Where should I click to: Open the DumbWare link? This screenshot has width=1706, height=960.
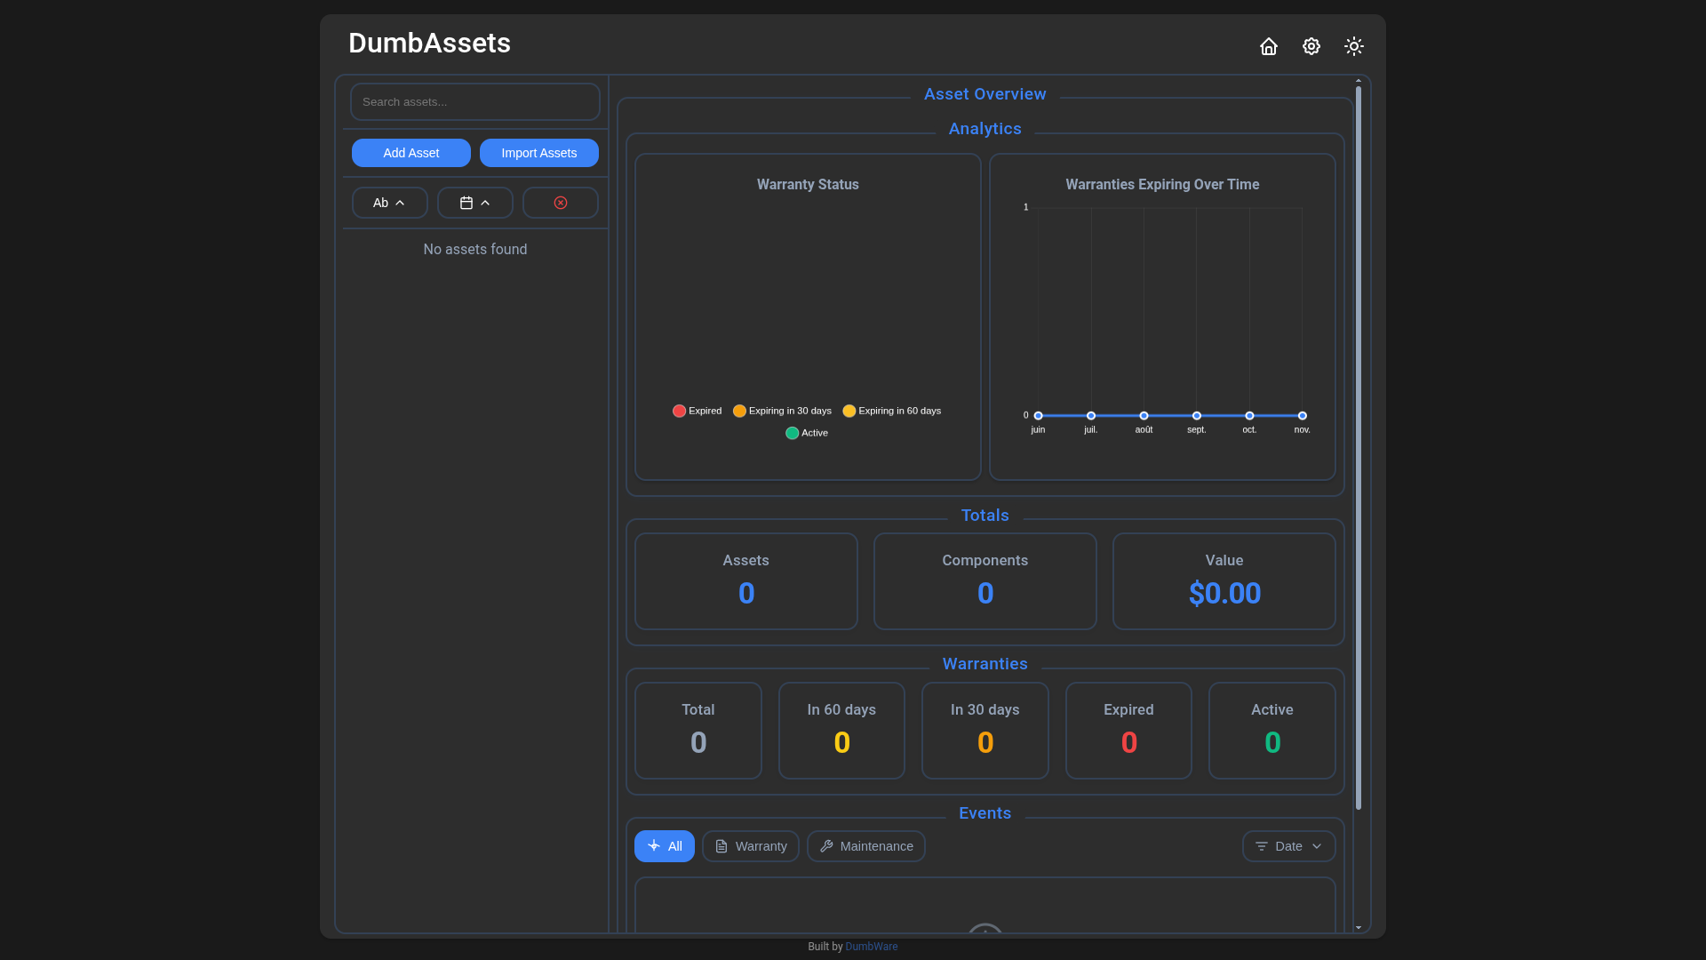point(872,947)
